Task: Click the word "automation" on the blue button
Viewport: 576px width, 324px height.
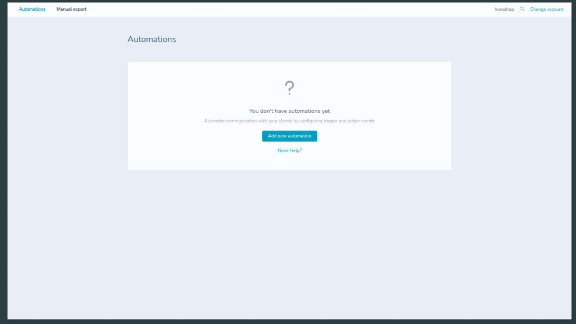Action: pyautogui.click(x=299, y=136)
